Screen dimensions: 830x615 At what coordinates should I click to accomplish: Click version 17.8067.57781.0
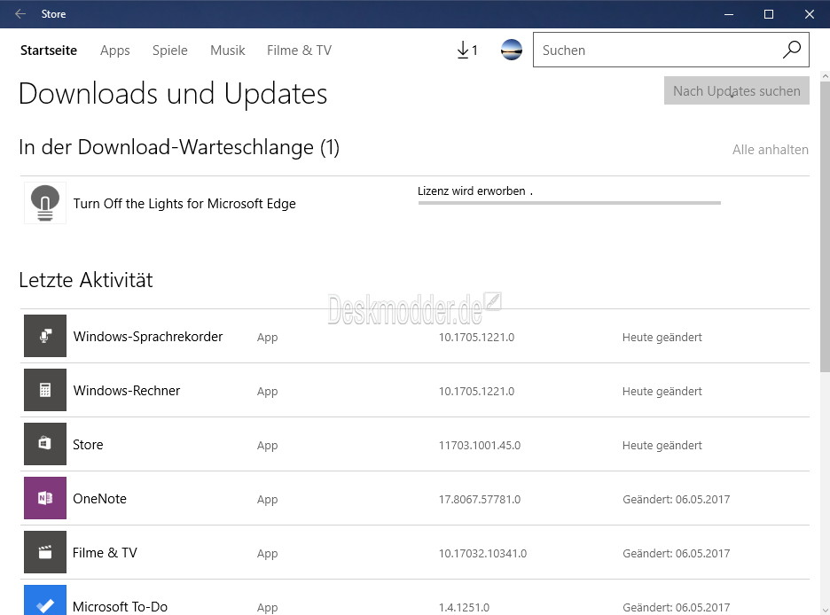point(480,499)
